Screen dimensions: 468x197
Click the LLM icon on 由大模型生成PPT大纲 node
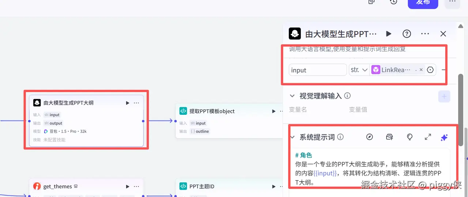37,103
